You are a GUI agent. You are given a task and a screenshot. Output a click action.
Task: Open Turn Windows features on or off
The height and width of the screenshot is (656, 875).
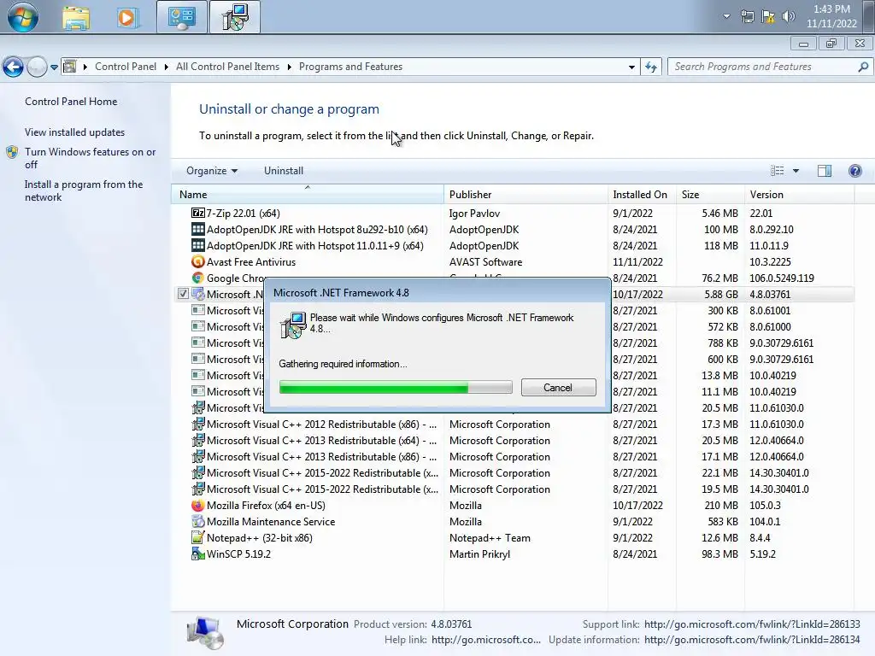tap(90, 158)
